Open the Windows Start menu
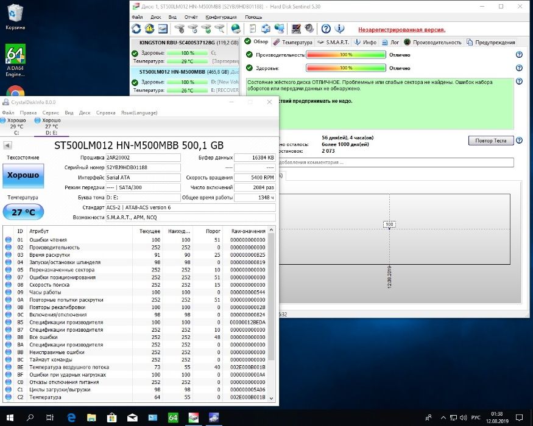This screenshot has height=426, width=533. [x=10, y=417]
